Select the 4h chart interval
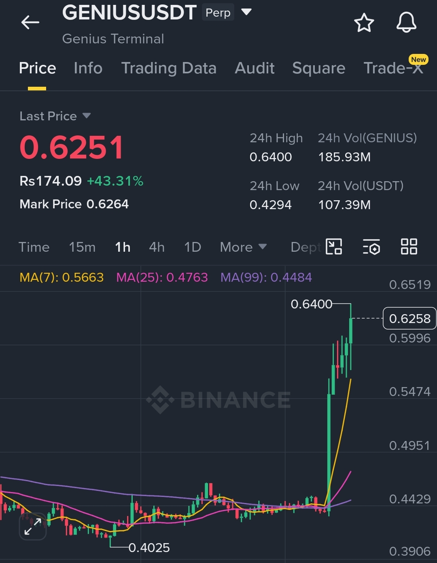The height and width of the screenshot is (563, 437). (x=157, y=247)
